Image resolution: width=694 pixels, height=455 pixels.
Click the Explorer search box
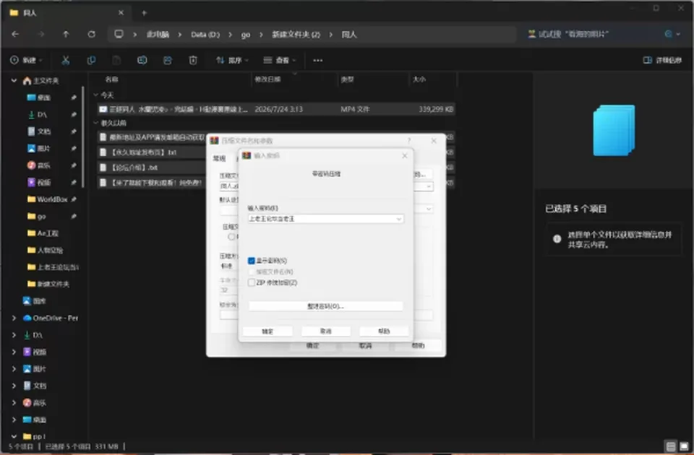[x=603, y=34]
